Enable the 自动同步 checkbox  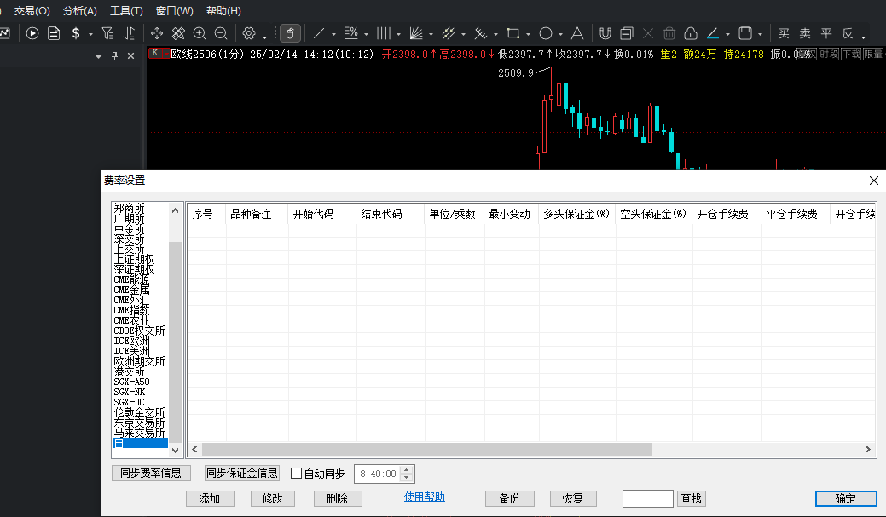click(297, 474)
